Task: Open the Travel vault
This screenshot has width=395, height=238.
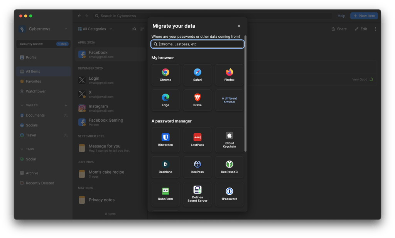Action: click(43, 135)
